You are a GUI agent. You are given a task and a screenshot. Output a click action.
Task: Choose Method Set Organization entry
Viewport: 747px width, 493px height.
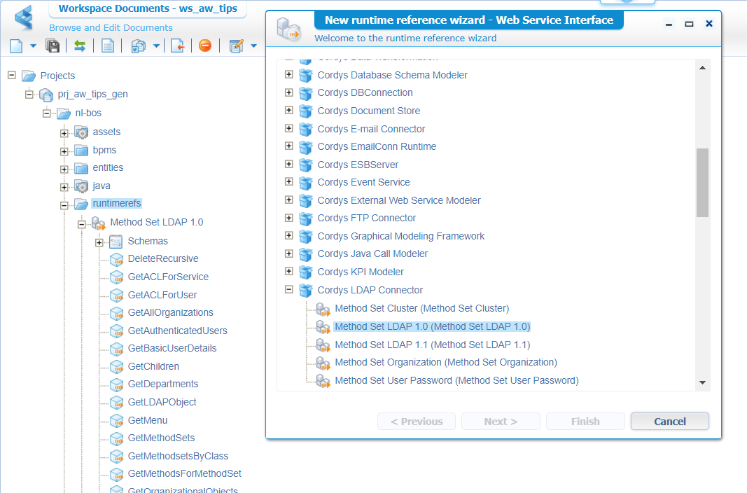[x=445, y=362]
